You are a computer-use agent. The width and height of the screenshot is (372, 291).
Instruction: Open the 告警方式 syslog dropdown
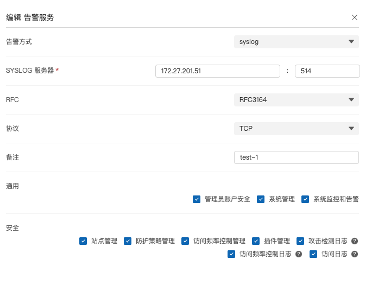click(296, 42)
